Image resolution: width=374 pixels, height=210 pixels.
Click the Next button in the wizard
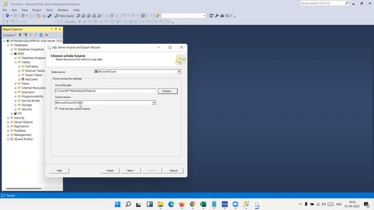pos(131,170)
